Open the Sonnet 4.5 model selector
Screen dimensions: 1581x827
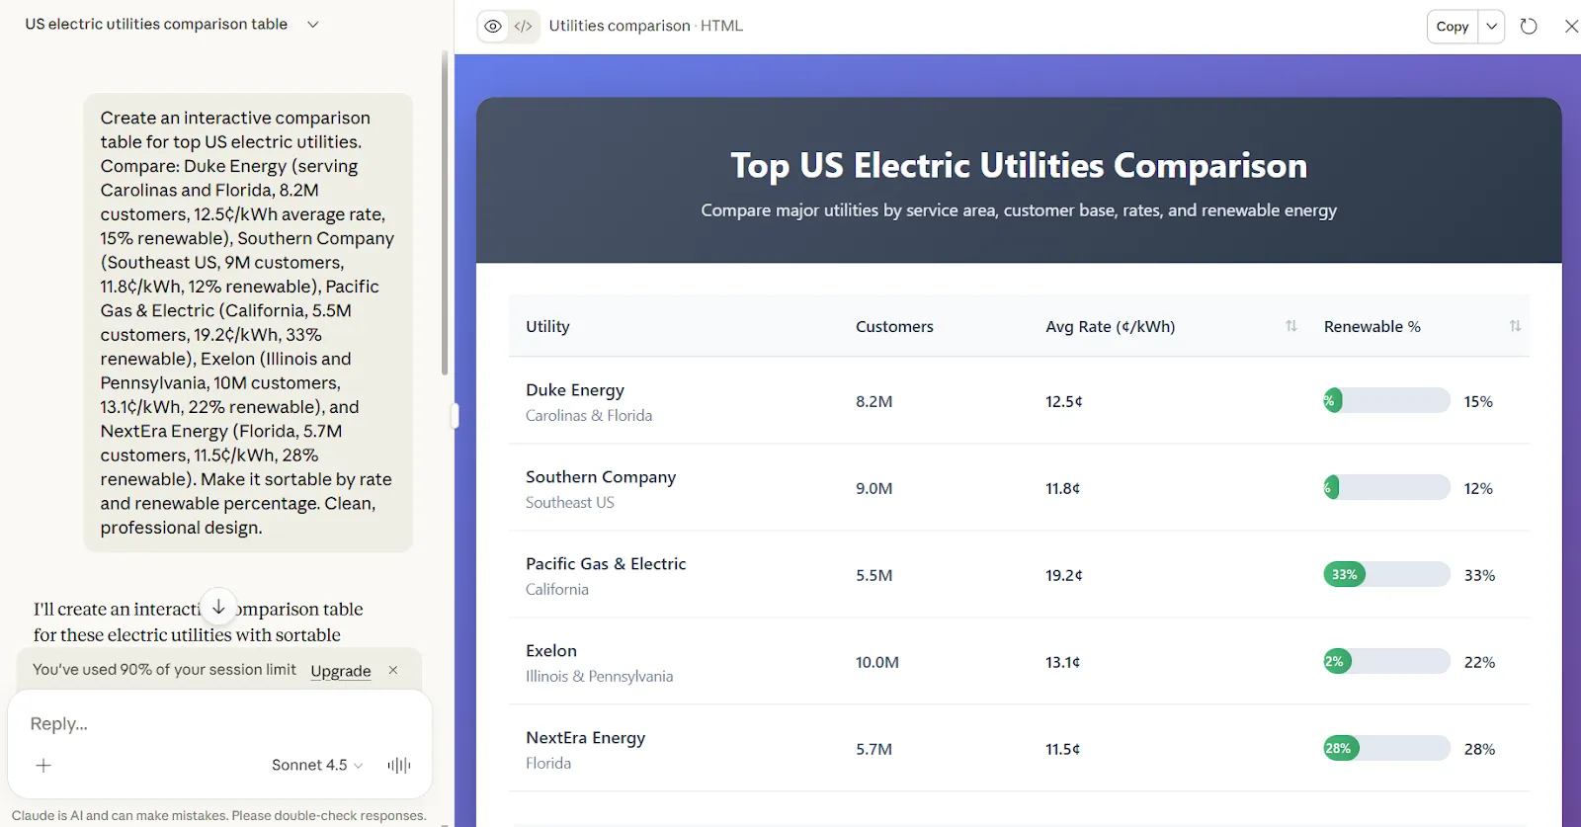pos(317,766)
